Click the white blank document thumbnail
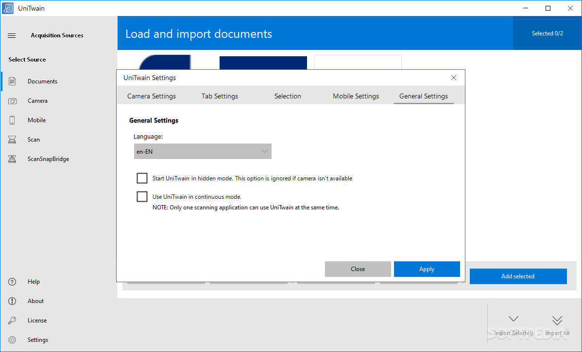This screenshot has height=352, width=582. point(358,62)
